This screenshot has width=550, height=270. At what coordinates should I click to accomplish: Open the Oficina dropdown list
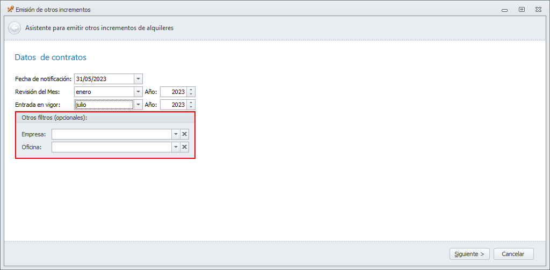click(176, 147)
